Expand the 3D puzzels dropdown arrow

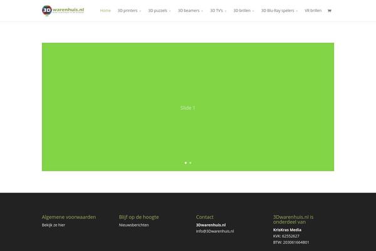[x=170, y=11]
